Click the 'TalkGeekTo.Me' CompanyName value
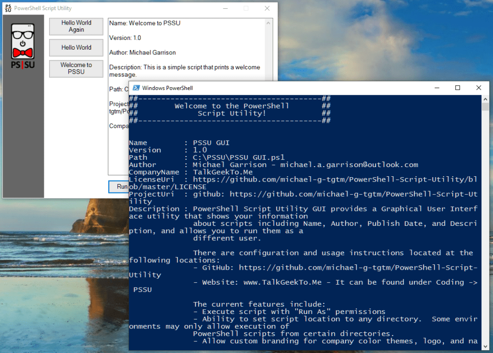Screen dimensions: 493x353 coord(222,172)
